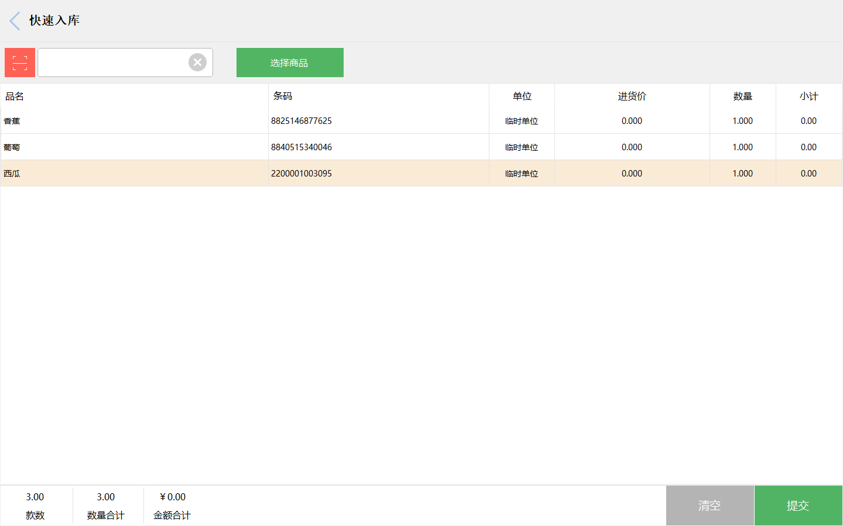Click the 款数 item count summary

pos(35,506)
